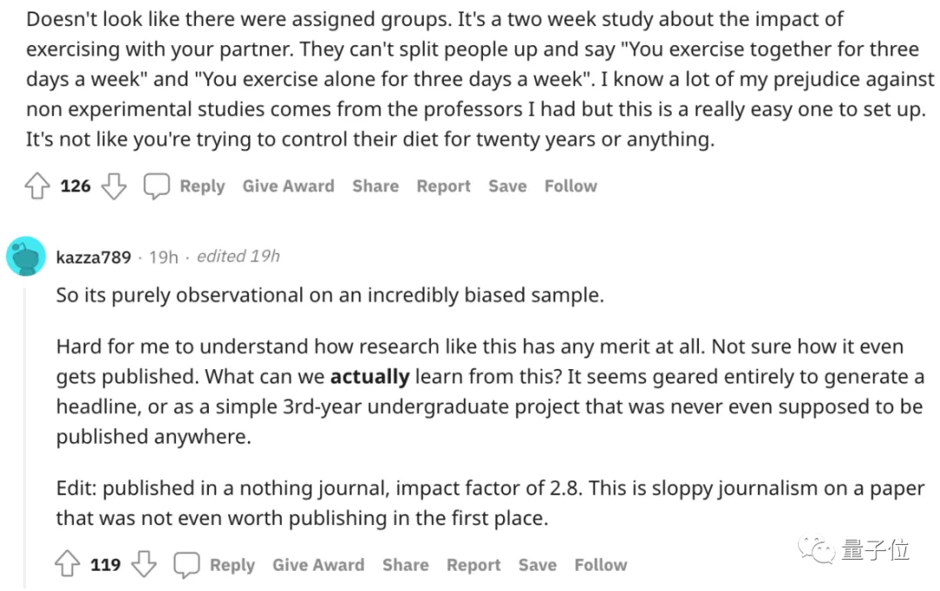This screenshot has width=940, height=591.
Task: Report kazza789's comment
Action: click(473, 565)
